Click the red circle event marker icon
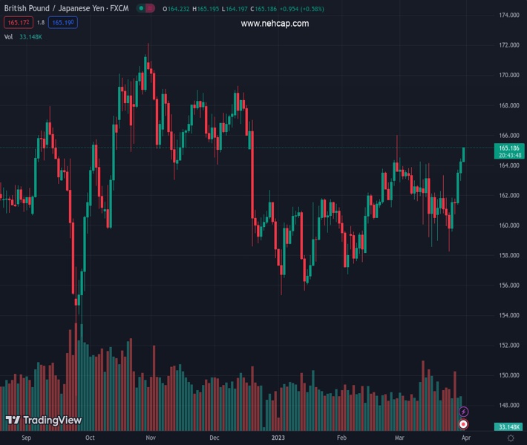Viewport: 527px width, 445px height. (464, 424)
